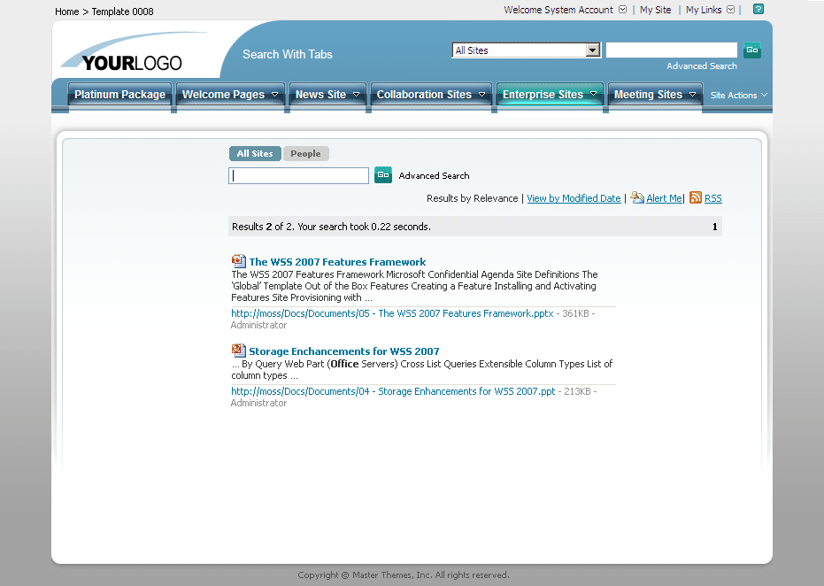Open the Meeting Sites tab
The height and width of the screenshot is (586, 824).
click(x=649, y=94)
